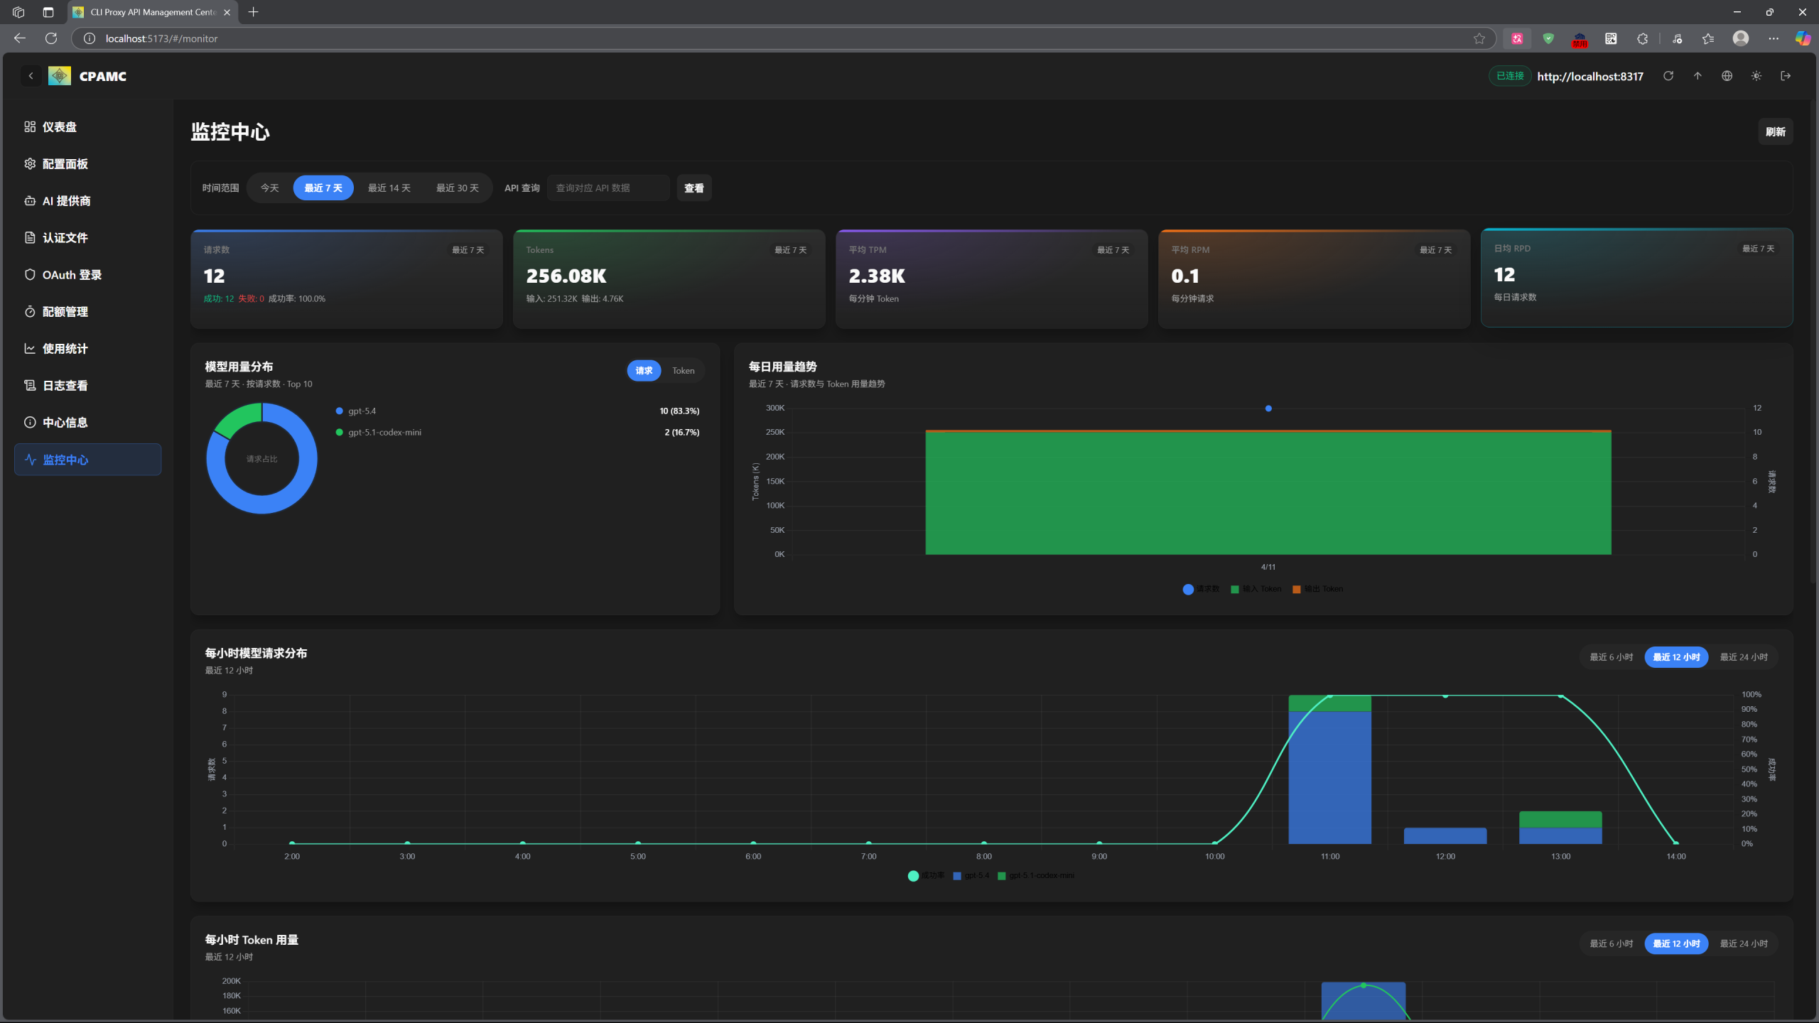Select the 今天 time range
The height and width of the screenshot is (1023, 1819).
269,188
